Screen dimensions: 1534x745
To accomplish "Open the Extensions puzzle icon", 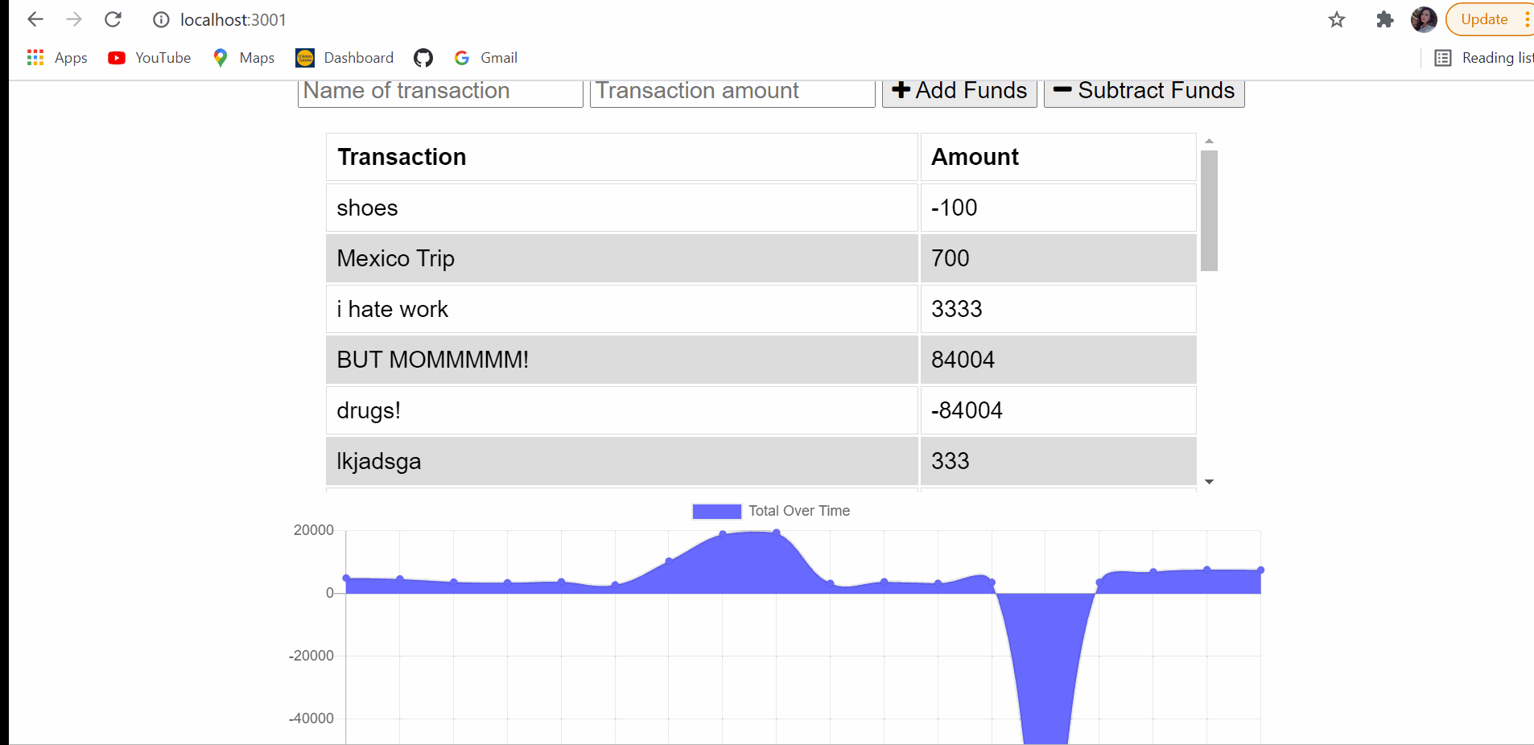I will [1384, 19].
